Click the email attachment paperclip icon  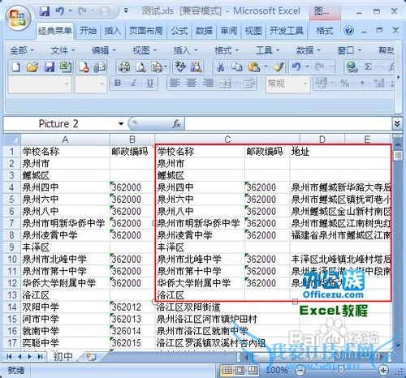click(100, 67)
